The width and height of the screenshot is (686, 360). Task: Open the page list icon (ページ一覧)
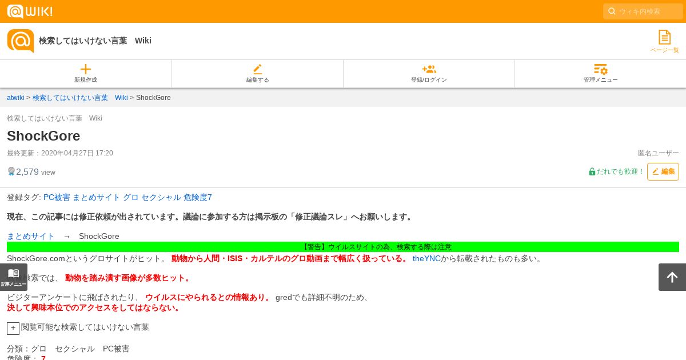coord(664,37)
